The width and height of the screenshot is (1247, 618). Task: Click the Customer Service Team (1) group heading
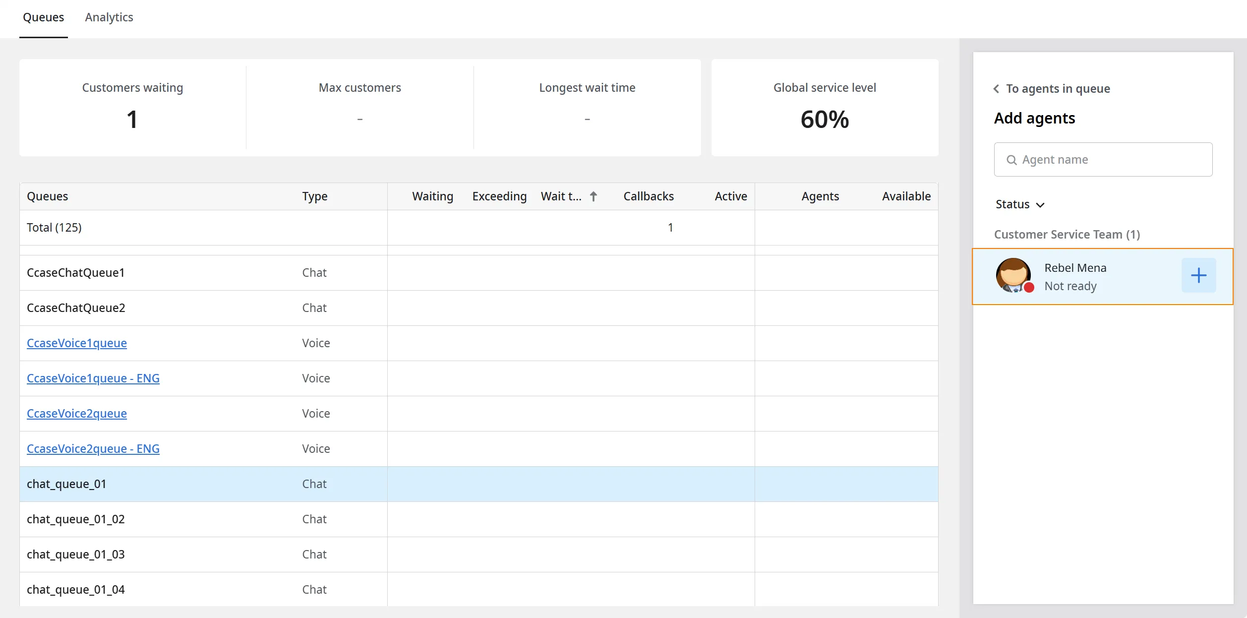[1067, 235]
